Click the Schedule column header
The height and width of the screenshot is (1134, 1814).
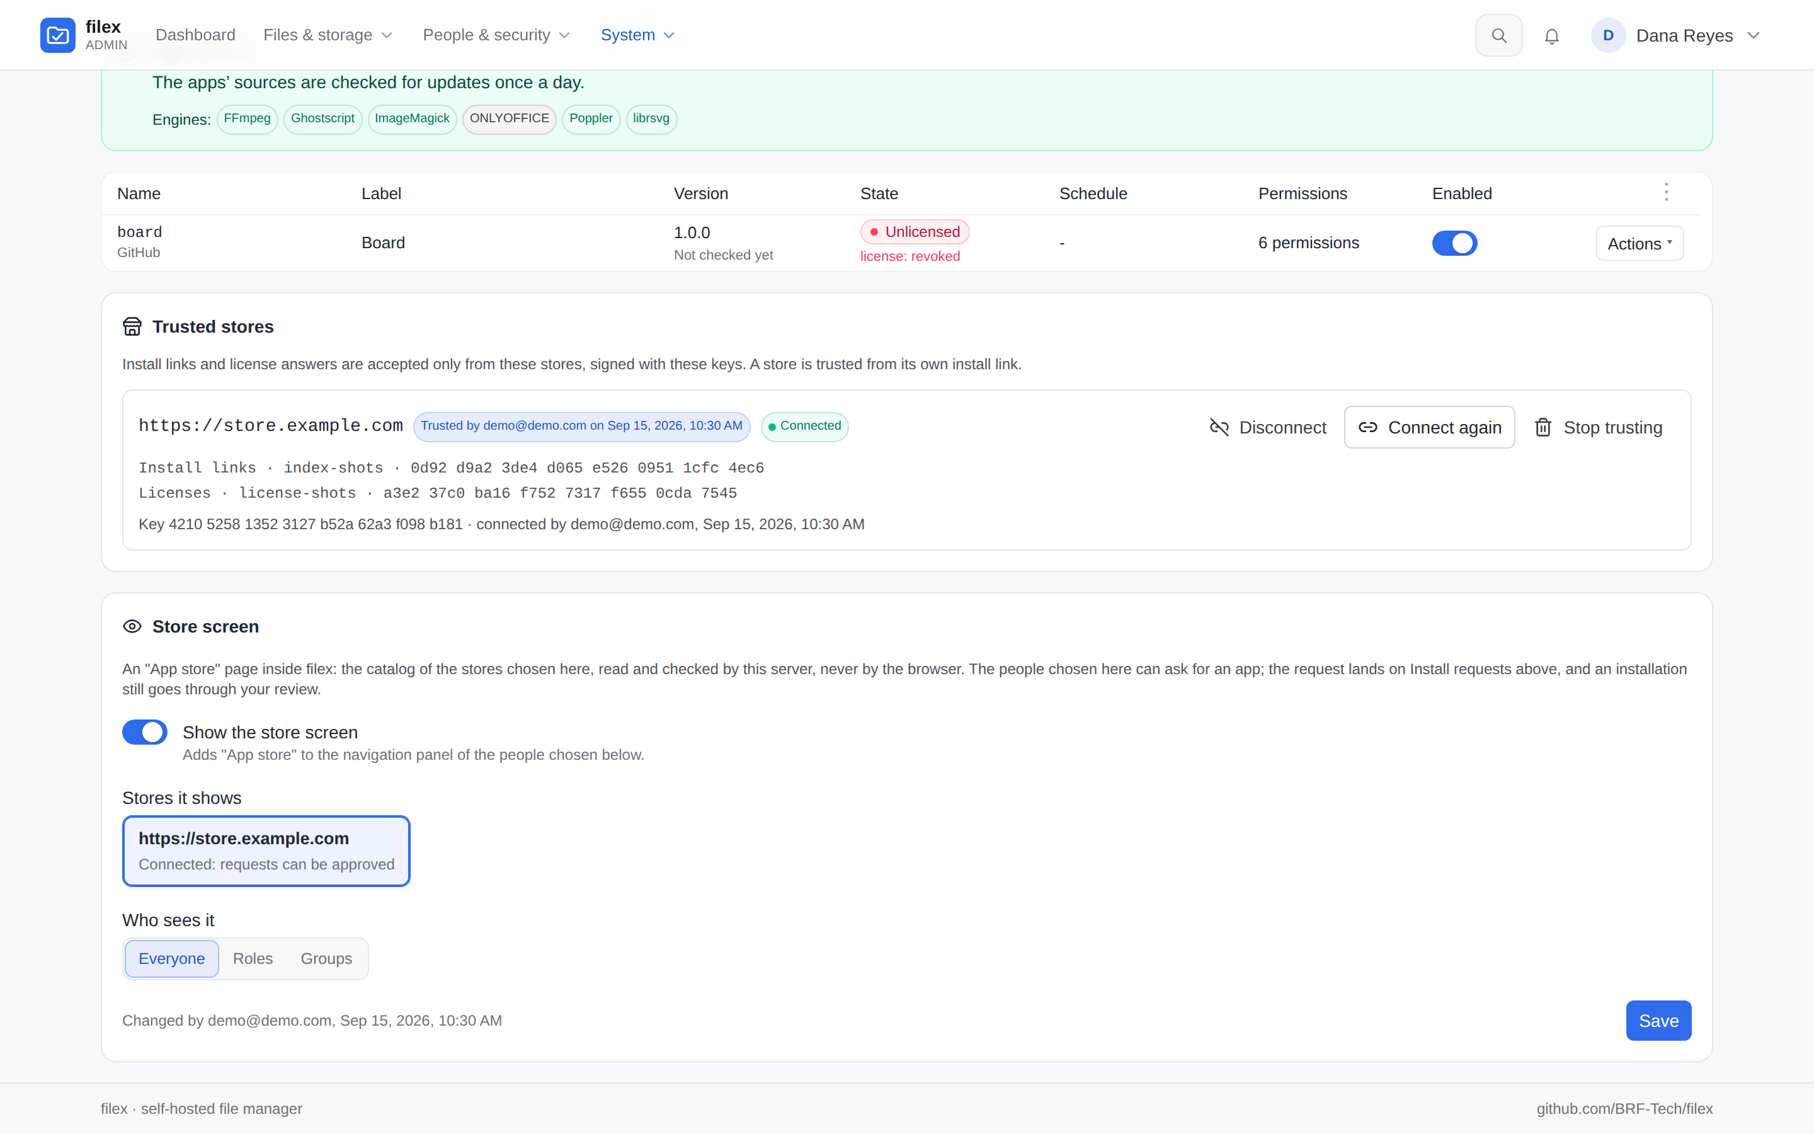click(x=1092, y=193)
